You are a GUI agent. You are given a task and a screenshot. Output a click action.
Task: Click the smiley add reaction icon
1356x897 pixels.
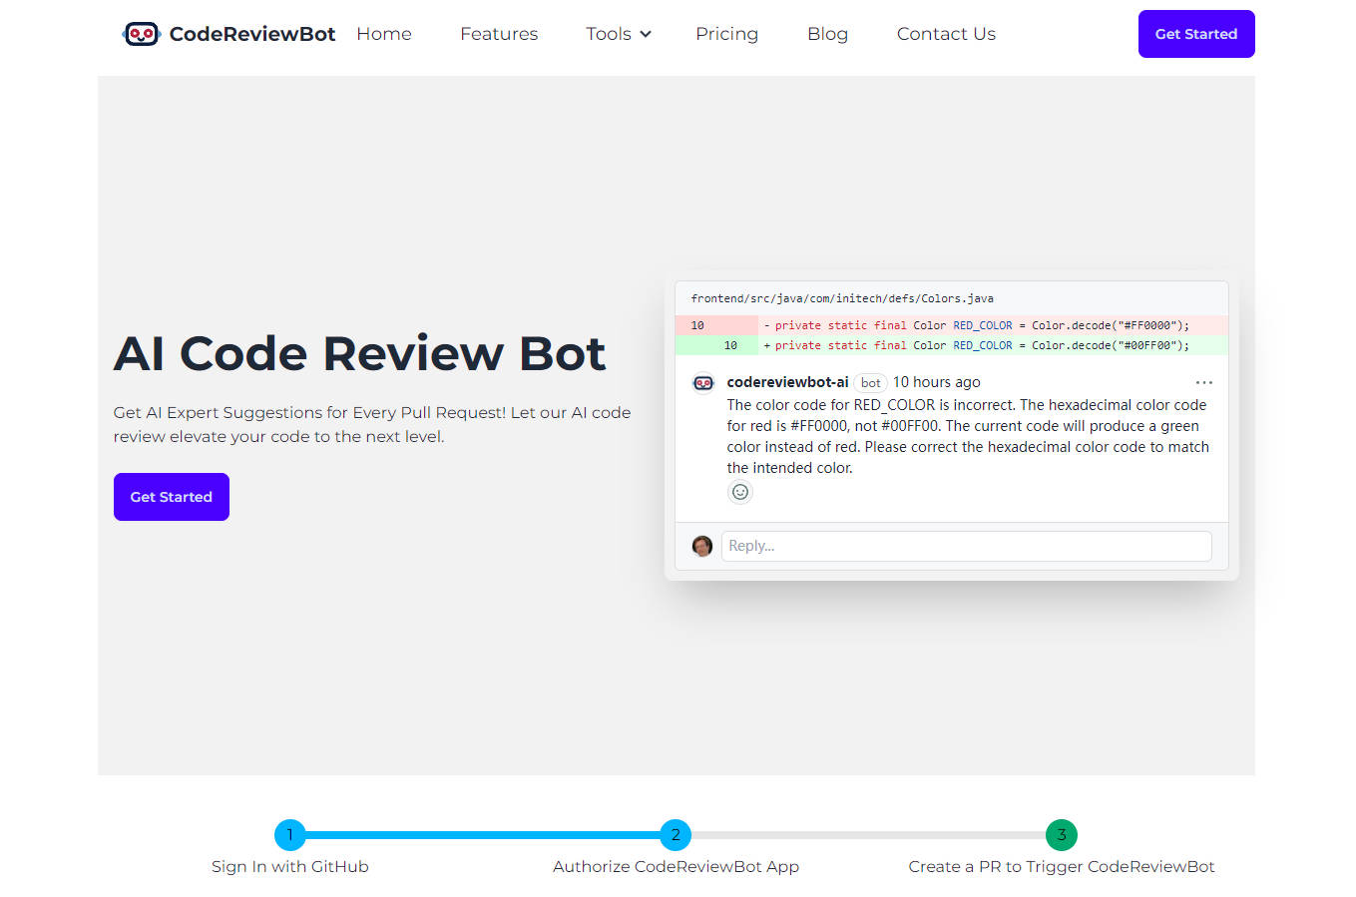740,492
